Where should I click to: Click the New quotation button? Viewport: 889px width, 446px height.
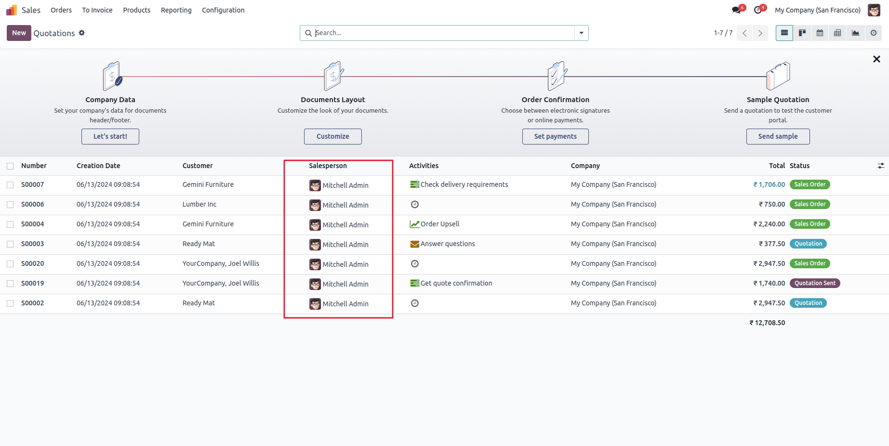pyautogui.click(x=19, y=33)
